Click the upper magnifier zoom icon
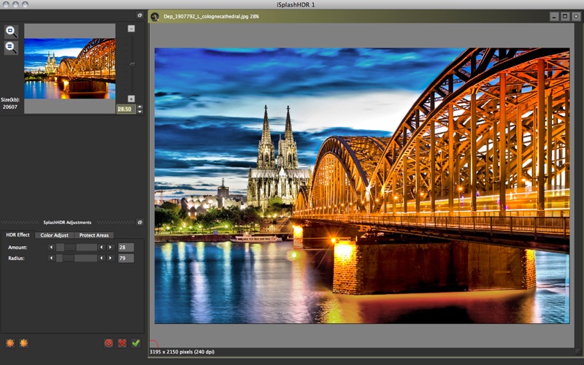The height and width of the screenshot is (365, 584). pos(11,31)
